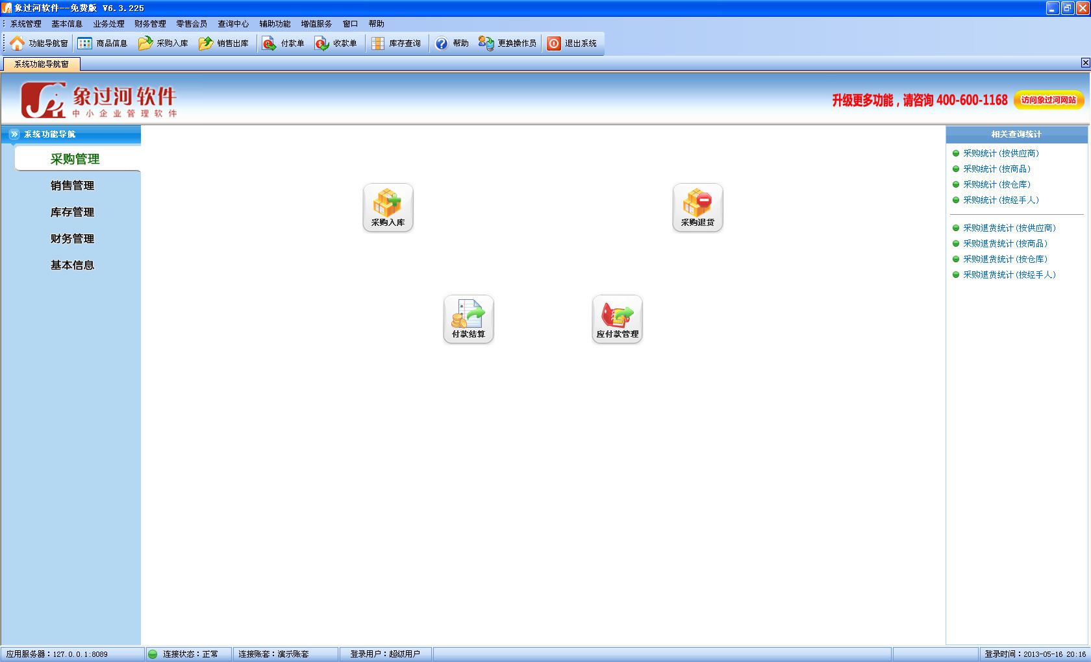Open 采购退货统计 (按供应商) link
The image size is (1091, 662).
(x=1009, y=228)
